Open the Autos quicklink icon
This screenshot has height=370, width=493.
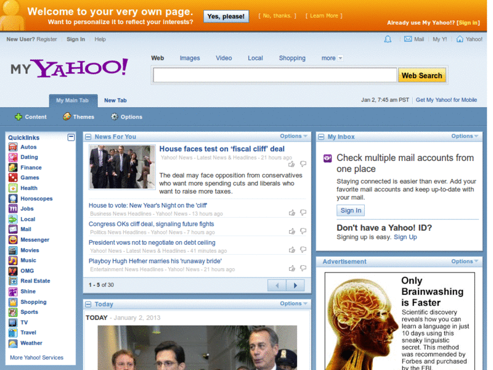tap(13, 147)
